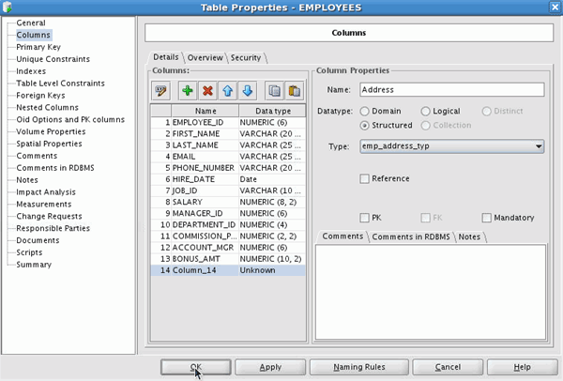Switch to the Security tab
The height and width of the screenshot is (381, 563).
coord(246,58)
